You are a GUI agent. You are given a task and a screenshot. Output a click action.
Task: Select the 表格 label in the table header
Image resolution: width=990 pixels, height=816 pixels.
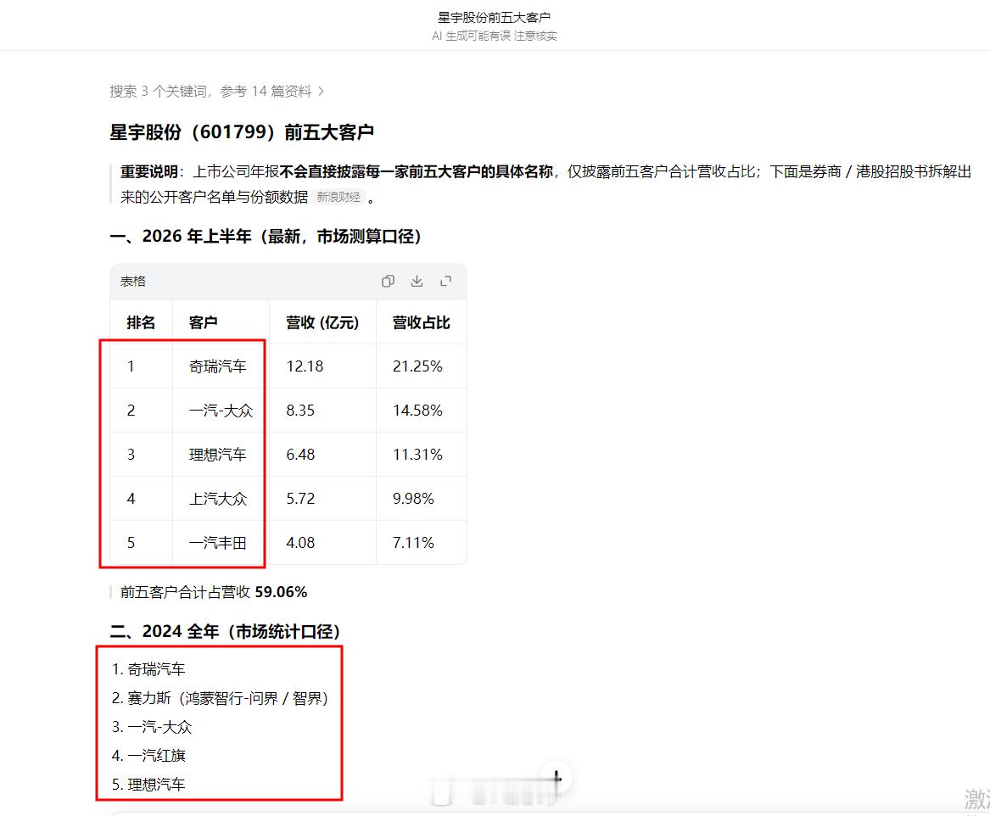pyautogui.click(x=132, y=282)
